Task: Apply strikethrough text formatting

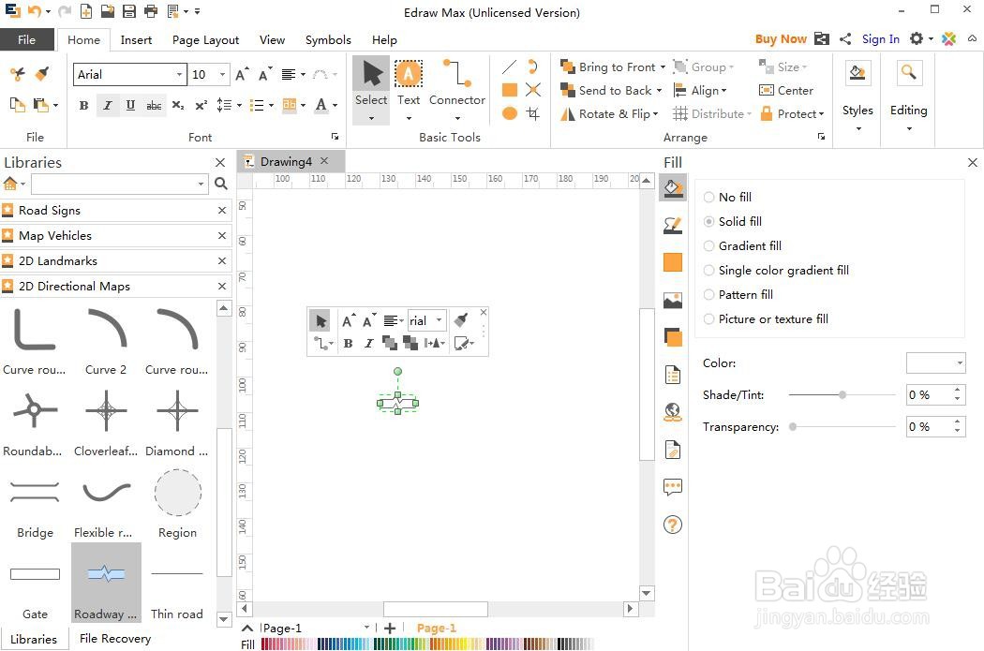Action: [154, 105]
